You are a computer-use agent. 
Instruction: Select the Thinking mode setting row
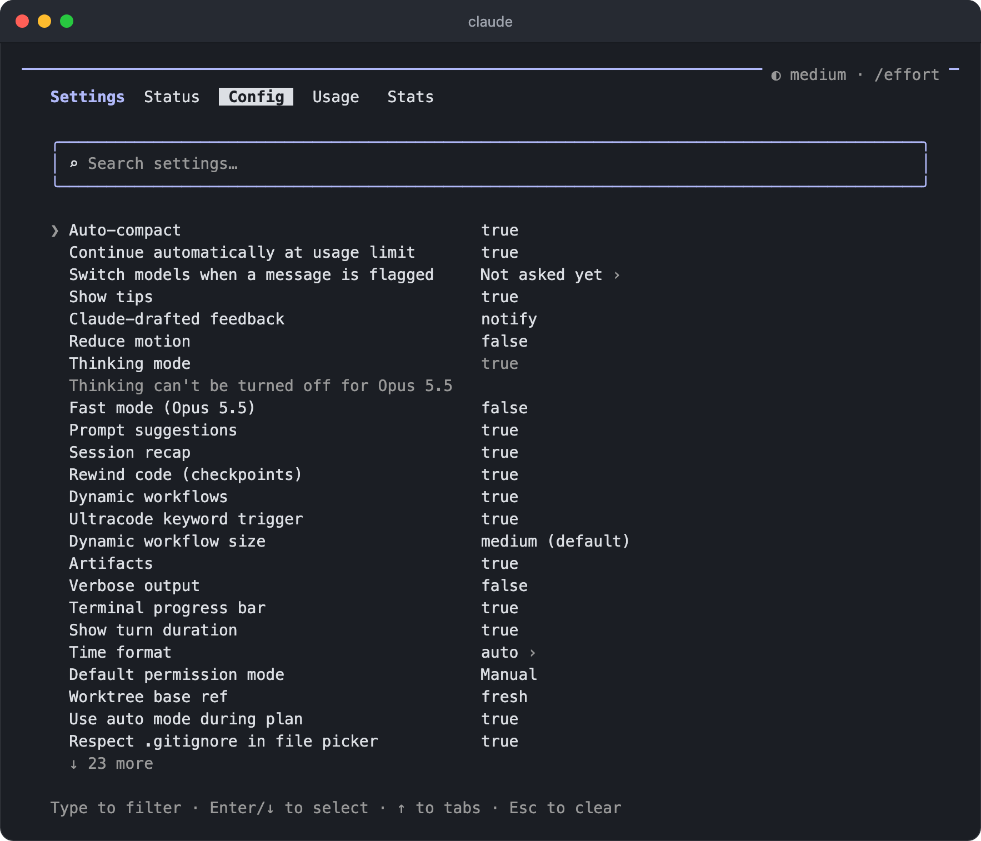tap(294, 364)
